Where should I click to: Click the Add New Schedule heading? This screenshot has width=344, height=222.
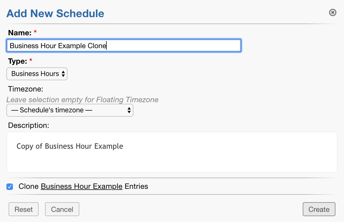(x=55, y=13)
